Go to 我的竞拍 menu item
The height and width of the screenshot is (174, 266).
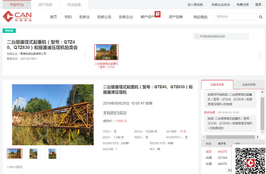[x=200, y=17]
